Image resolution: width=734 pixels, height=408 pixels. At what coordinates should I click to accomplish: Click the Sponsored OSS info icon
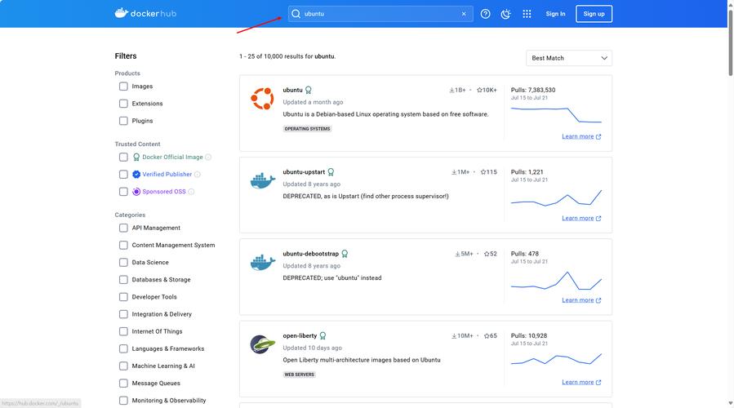(191, 192)
